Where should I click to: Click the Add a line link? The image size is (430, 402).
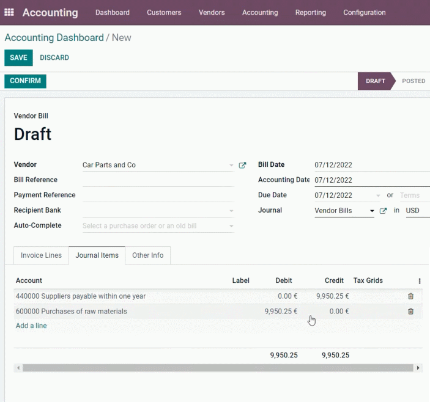point(31,326)
